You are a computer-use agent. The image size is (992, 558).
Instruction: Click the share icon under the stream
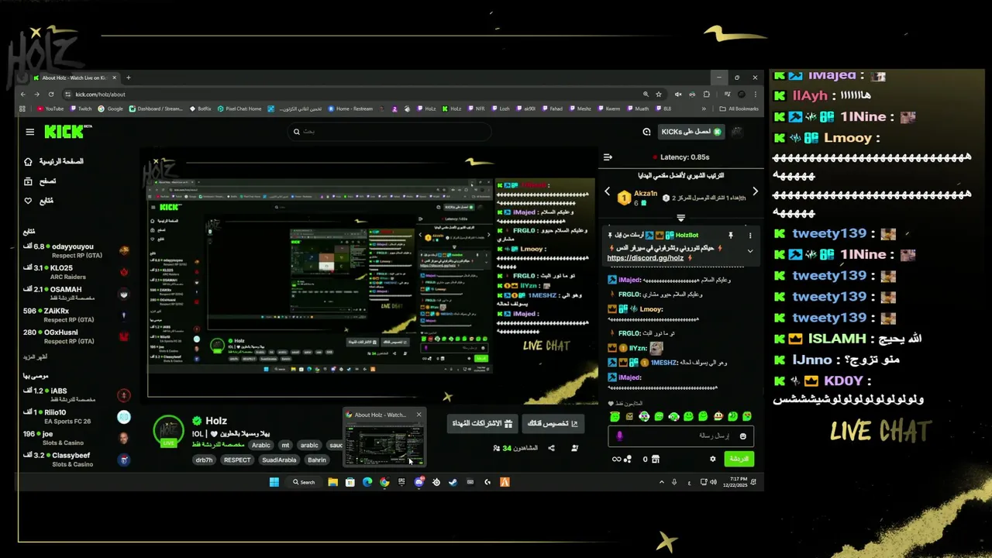click(551, 448)
